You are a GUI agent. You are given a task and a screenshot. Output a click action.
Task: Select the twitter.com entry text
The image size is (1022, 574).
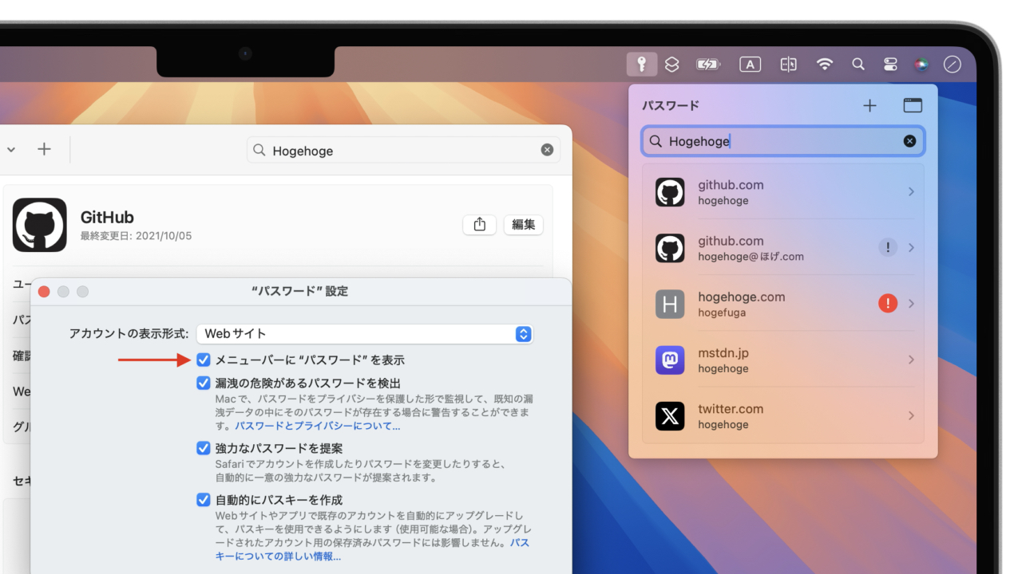click(x=731, y=415)
